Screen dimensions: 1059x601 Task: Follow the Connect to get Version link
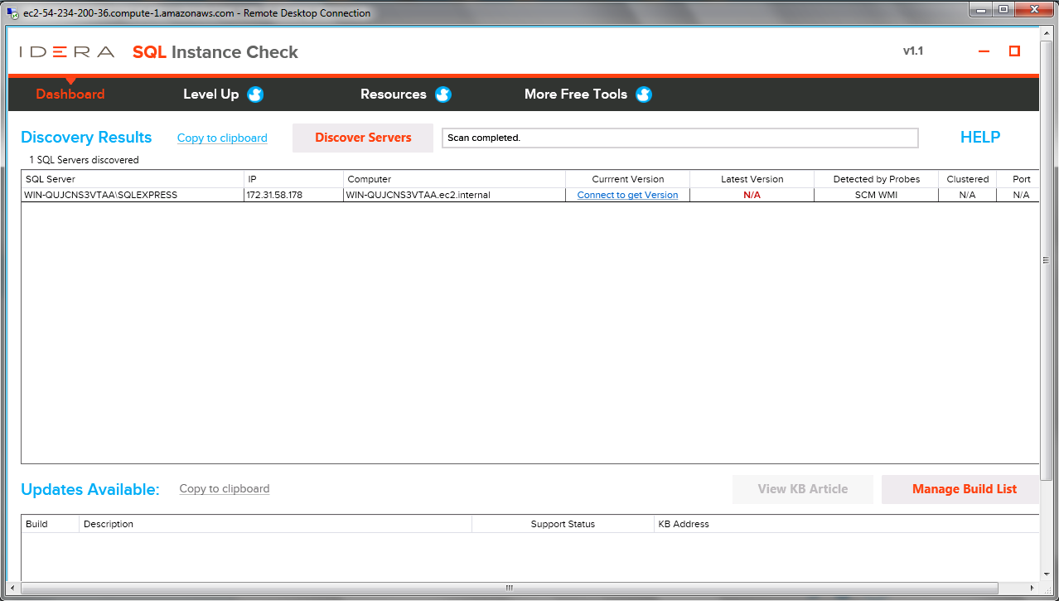pyautogui.click(x=627, y=195)
